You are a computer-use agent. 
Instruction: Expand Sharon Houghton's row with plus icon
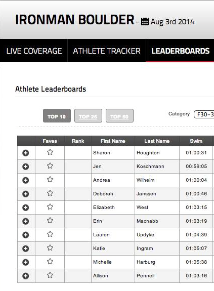[x=26, y=153]
